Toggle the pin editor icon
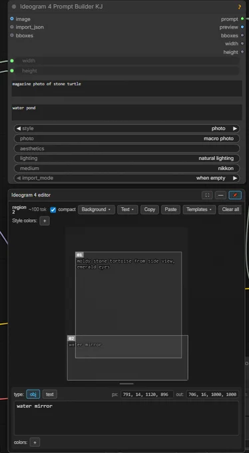The height and width of the screenshot is (453, 249). (235, 195)
